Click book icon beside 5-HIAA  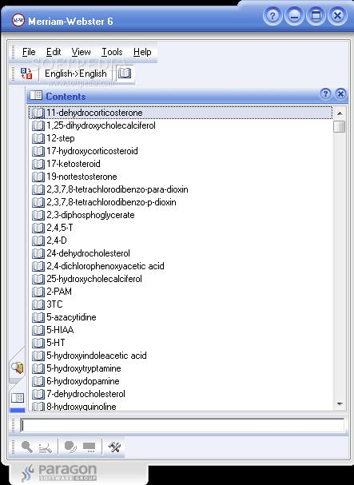point(38,330)
